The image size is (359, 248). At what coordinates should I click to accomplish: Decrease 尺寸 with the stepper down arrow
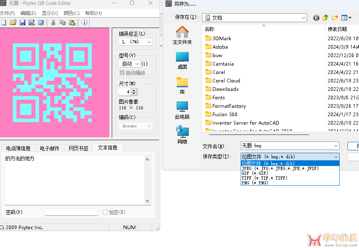click(x=134, y=94)
